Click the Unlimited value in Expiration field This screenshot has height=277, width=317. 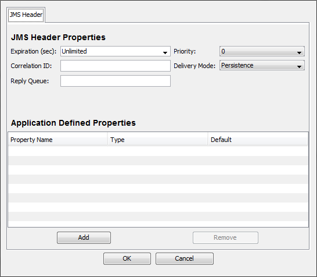coord(74,51)
